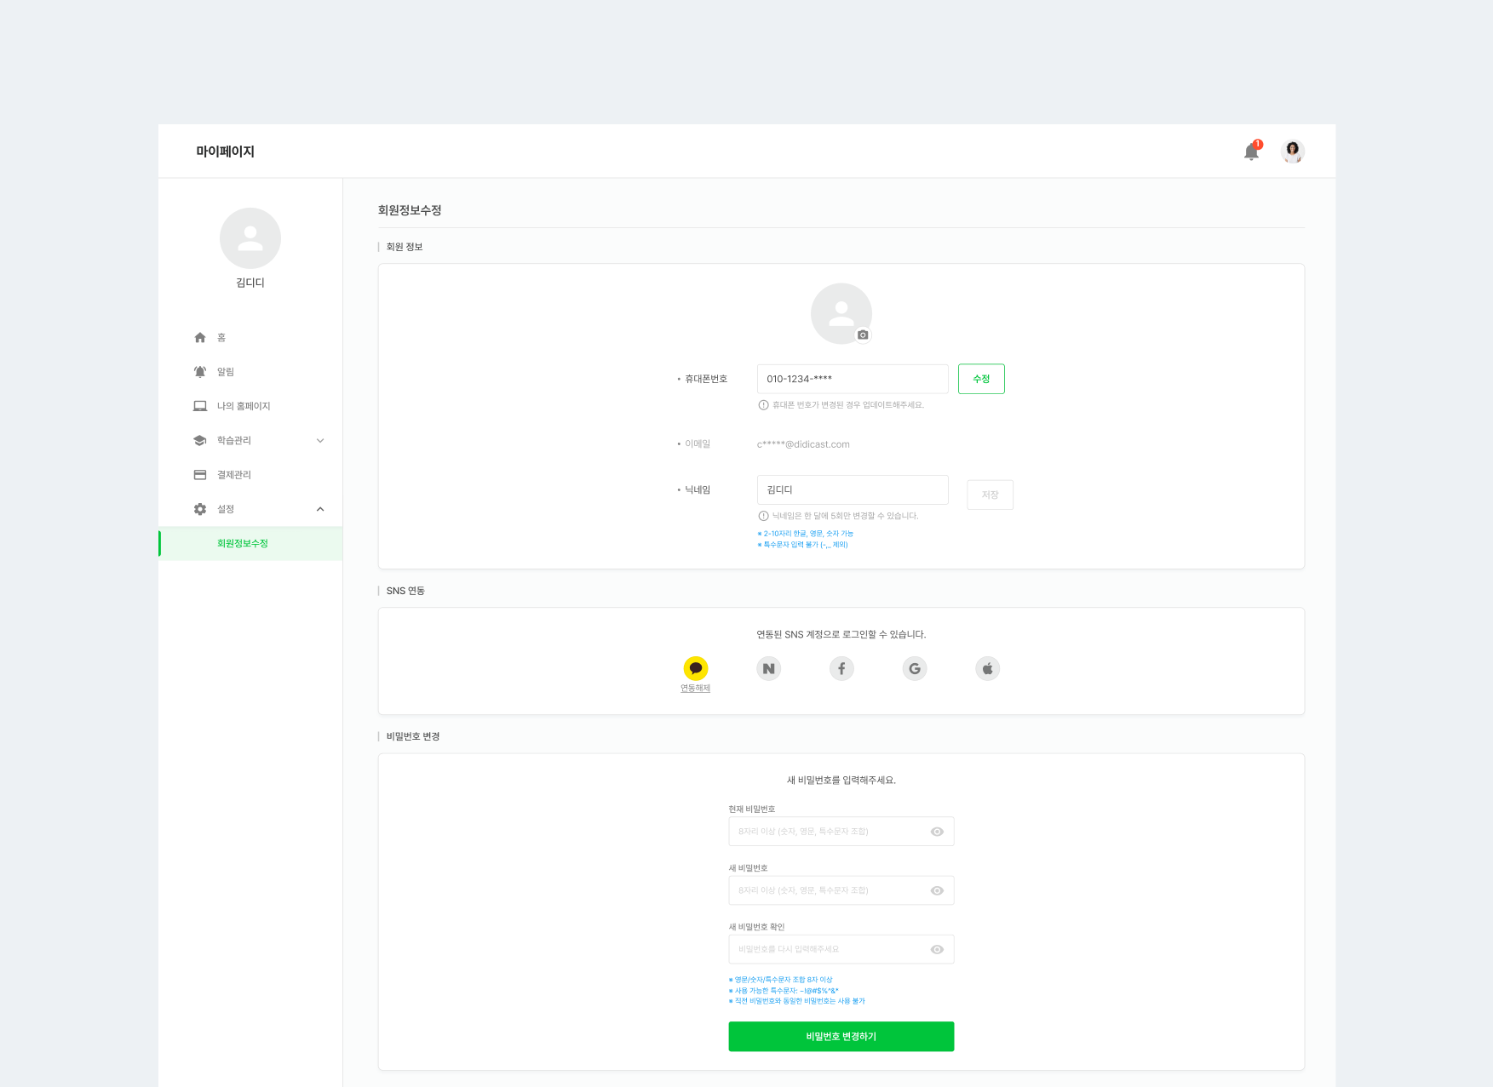Image resolution: width=1493 pixels, height=1087 pixels.
Task: Click the KakaoTalk SNS icon
Action: [696, 668]
